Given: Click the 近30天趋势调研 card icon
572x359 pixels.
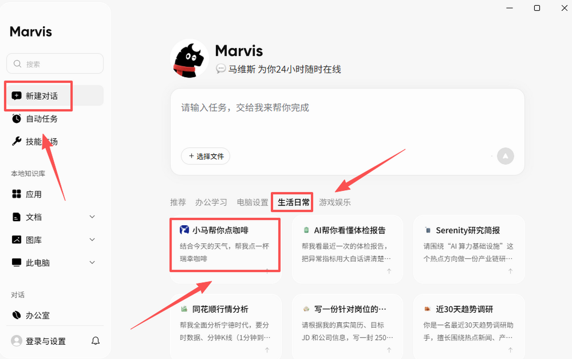Looking at the screenshot, I should [x=428, y=309].
